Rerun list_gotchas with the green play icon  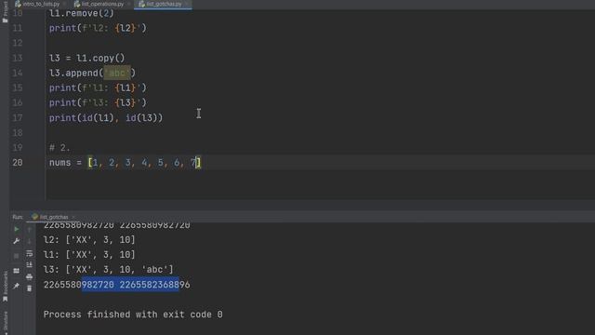pyautogui.click(x=17, y=230)
